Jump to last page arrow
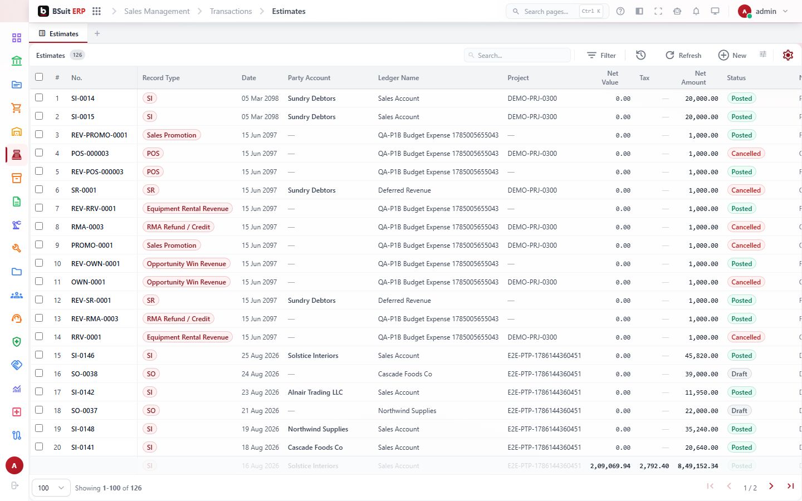The width and height of the screenshot is (802, 501). pos(790,487)
